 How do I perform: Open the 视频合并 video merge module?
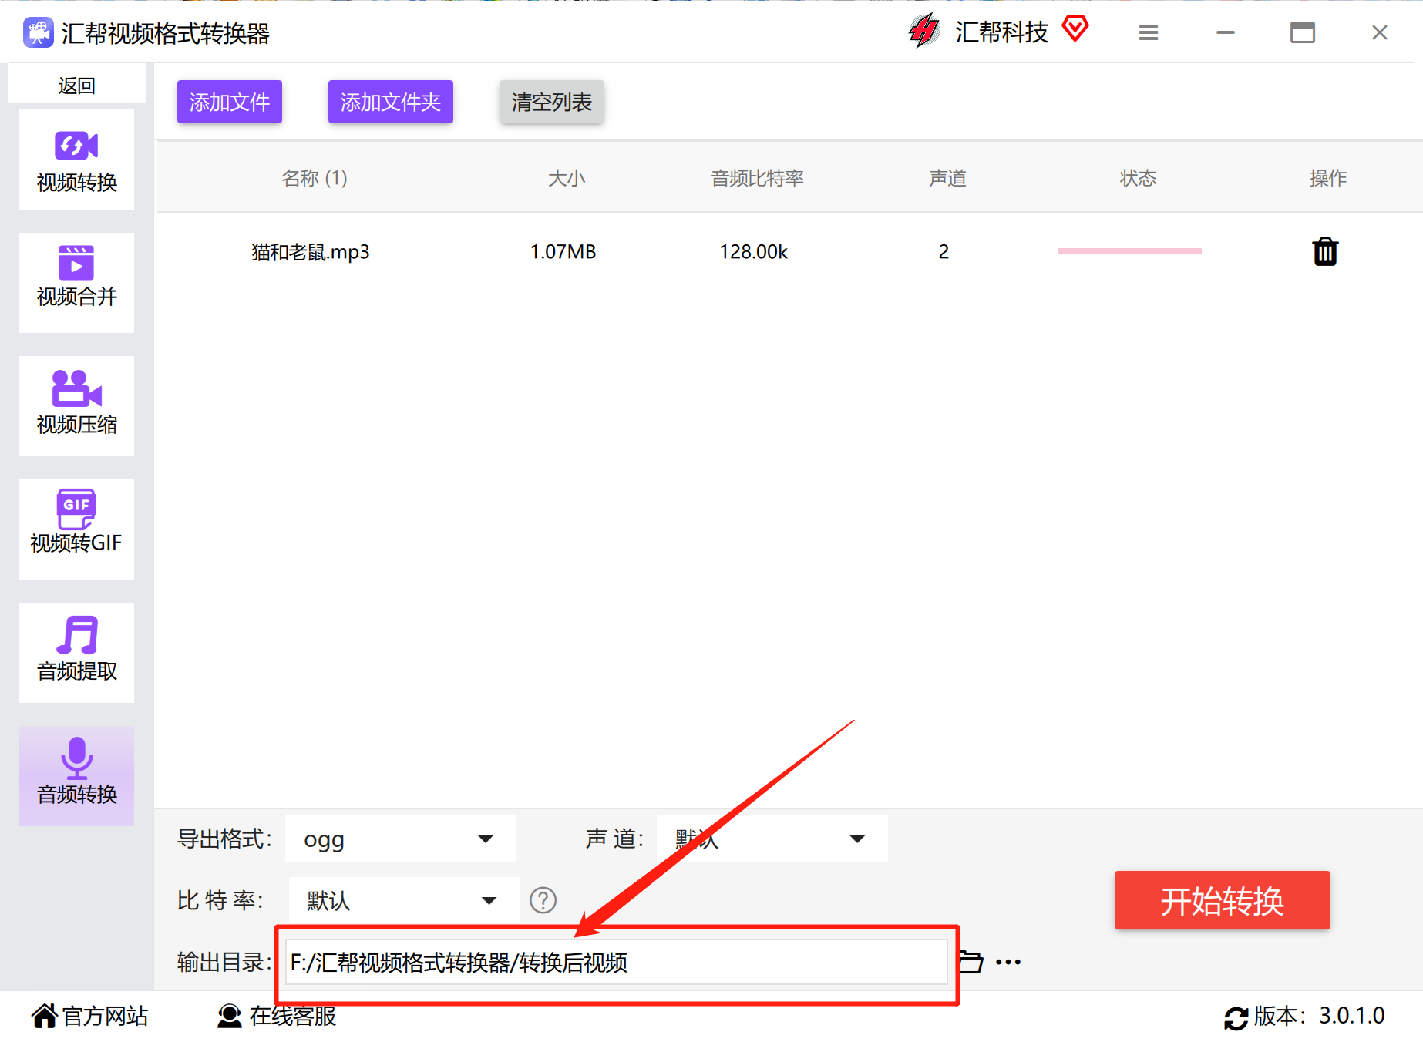click(x=76, y=283)
